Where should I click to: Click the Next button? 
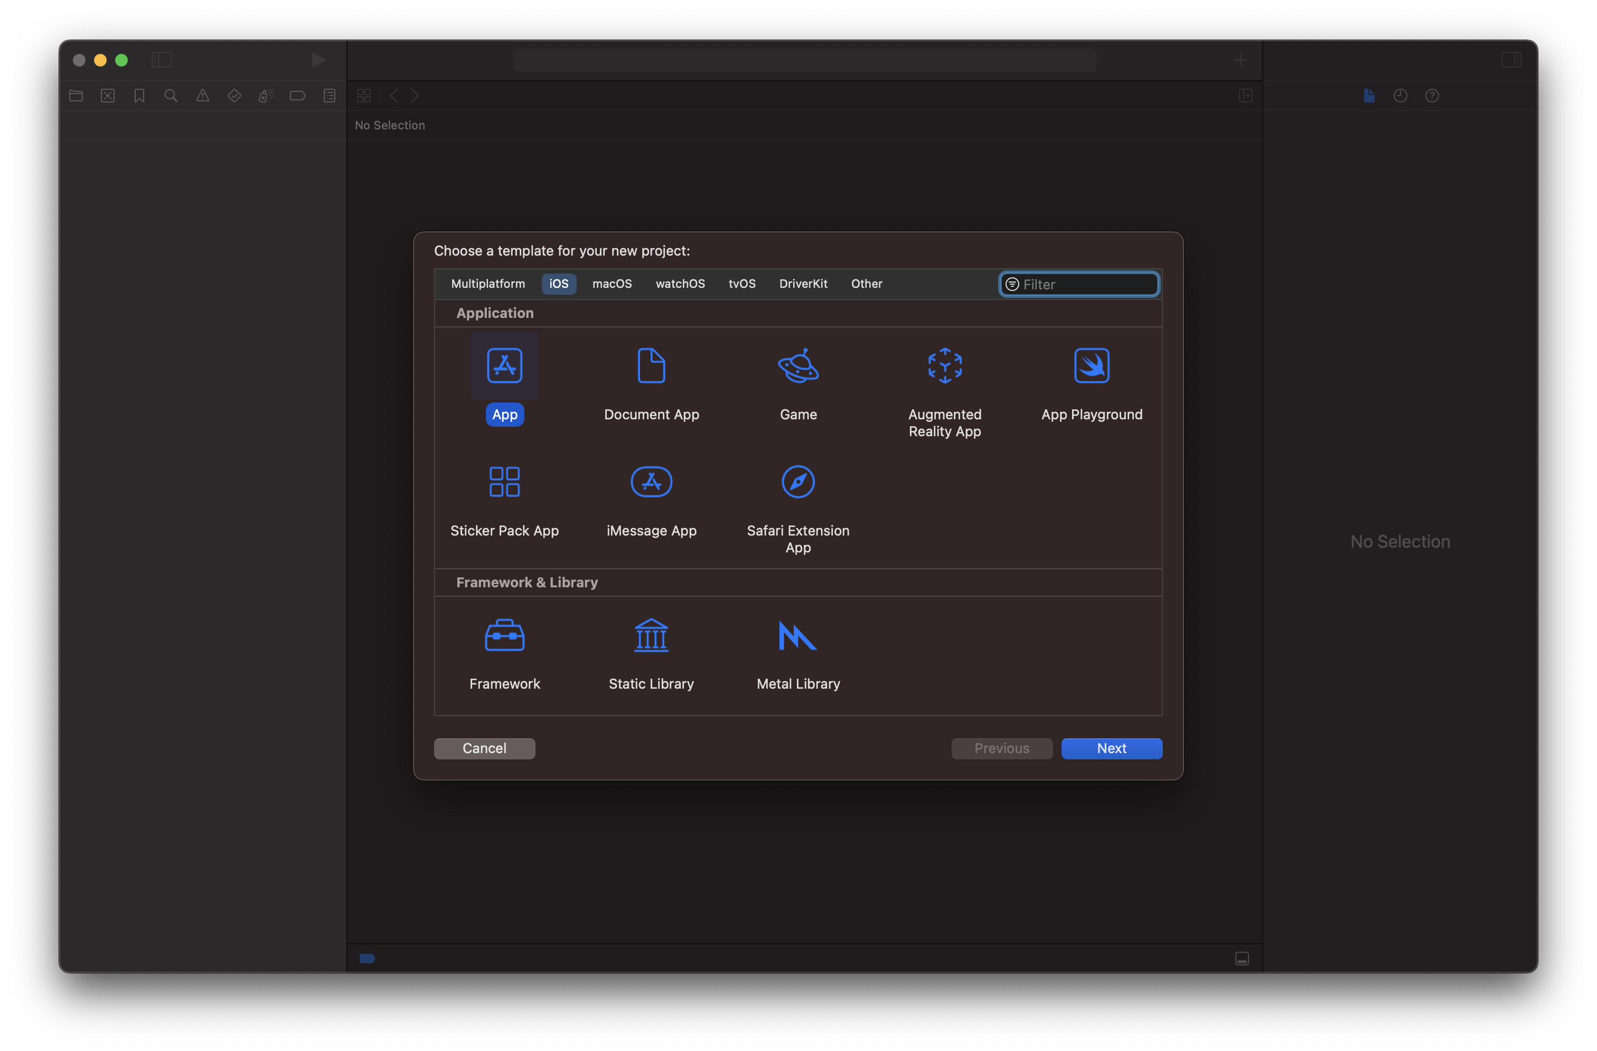click(x=1111, y=748)
